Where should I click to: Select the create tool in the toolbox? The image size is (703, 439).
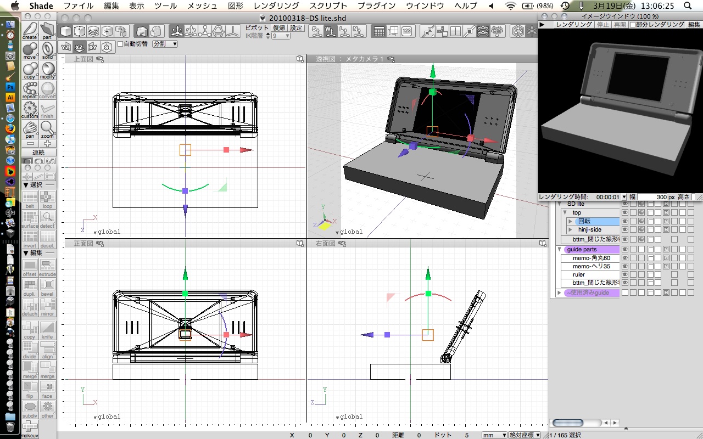(30, 31)
